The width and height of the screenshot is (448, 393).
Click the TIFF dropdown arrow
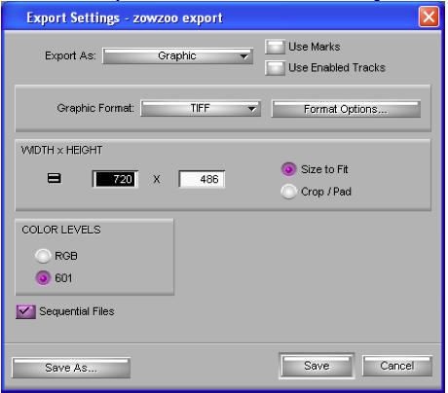[251, 109]
